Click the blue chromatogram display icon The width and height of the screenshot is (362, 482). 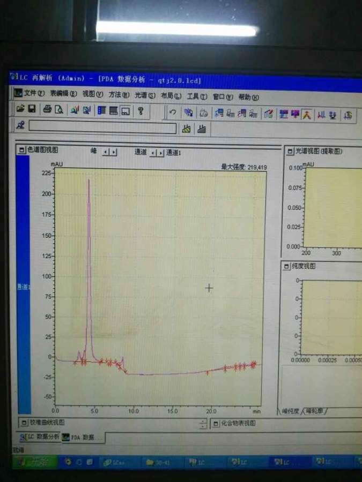coord(284,115)
